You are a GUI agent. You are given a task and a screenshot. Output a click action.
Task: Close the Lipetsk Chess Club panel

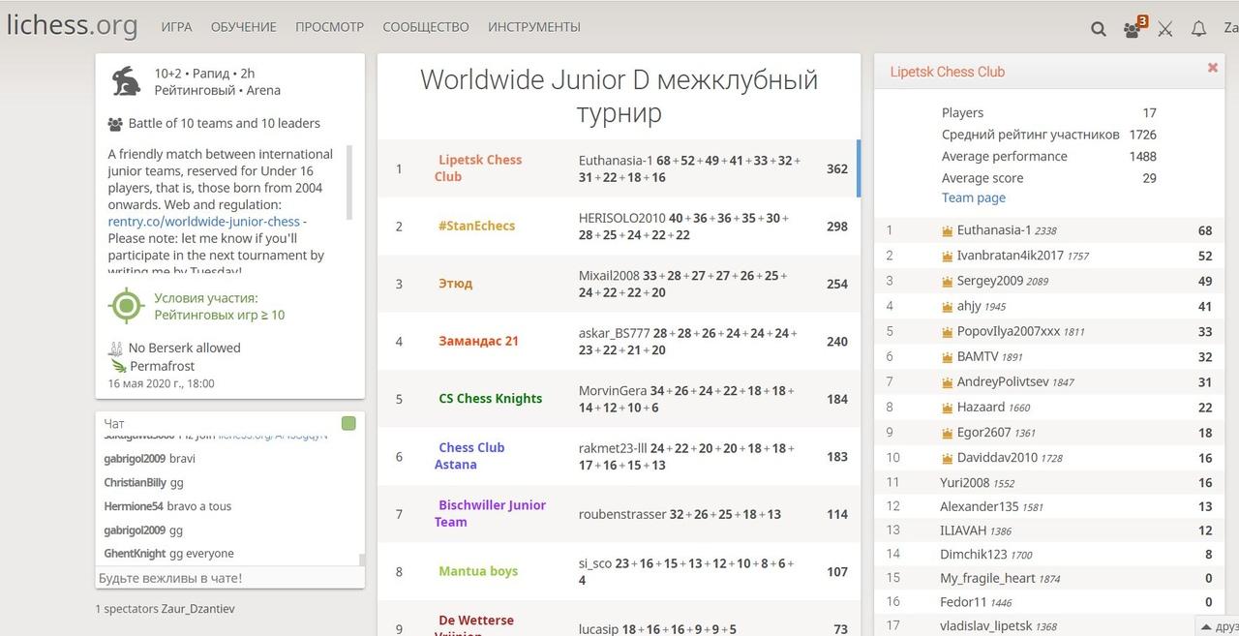coord(1212,68)
